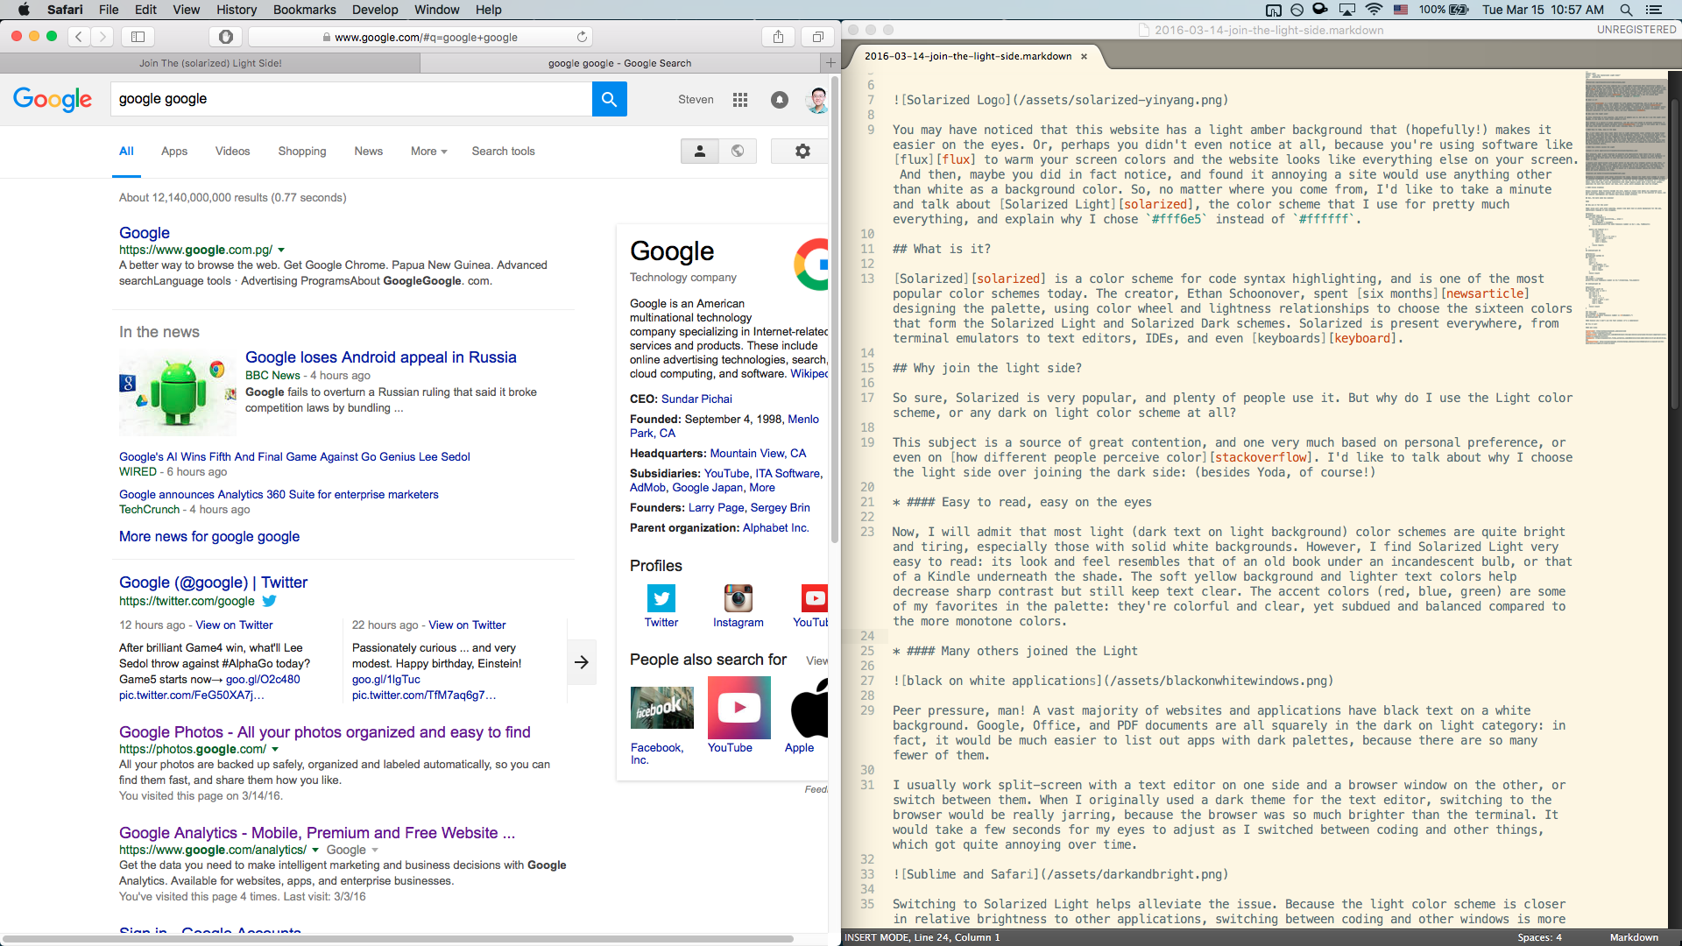
Task: Open the Google apps grid icon
Action: coord(740,100)
